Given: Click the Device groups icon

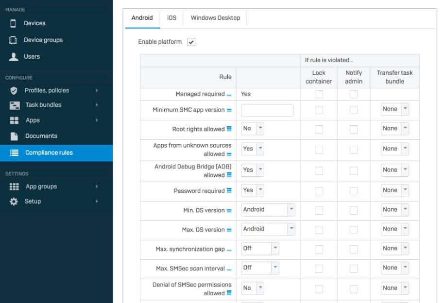Looking at the screenshot, I should click(13, 40).
